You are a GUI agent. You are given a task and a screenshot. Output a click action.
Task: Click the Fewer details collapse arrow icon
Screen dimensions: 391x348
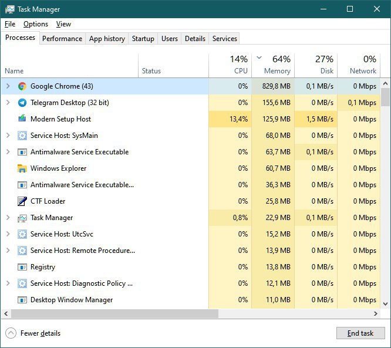[11, 333]
